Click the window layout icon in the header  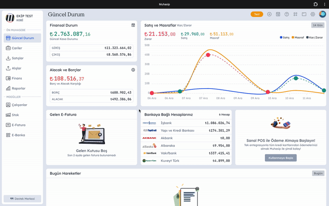click(x=304, y=14)
